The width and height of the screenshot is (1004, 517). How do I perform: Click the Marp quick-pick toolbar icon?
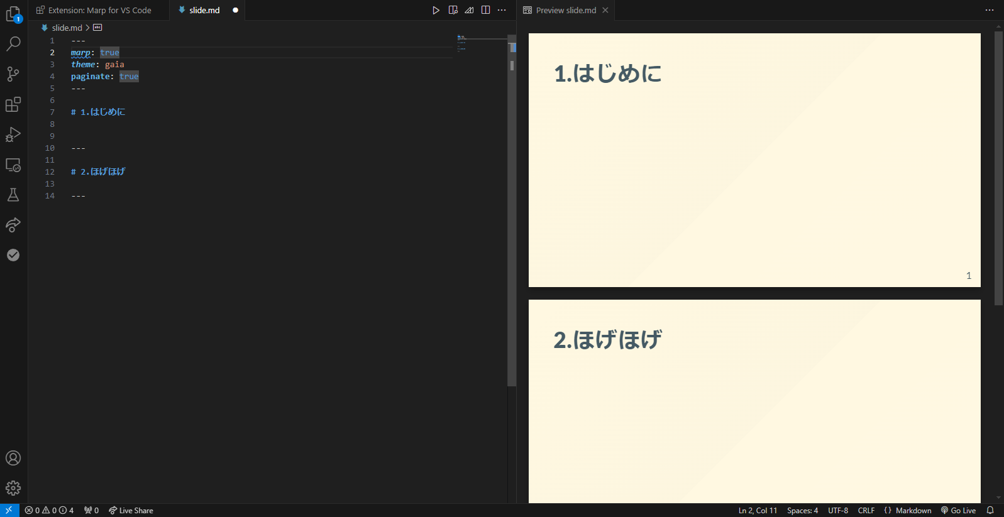coord(469,10)
